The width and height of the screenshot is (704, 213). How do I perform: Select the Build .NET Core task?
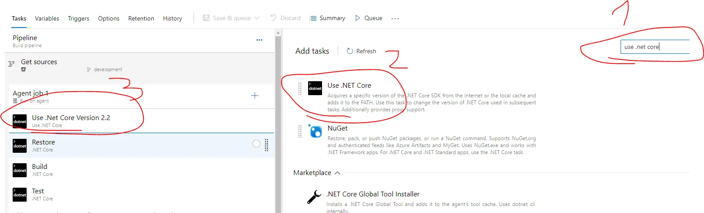coord(142,170)
